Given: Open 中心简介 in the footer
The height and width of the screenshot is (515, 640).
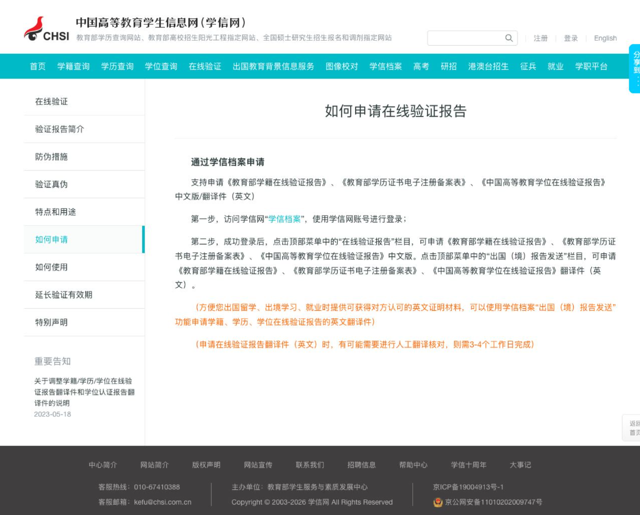Looking at the screenshot, I should tap(103, 465).
